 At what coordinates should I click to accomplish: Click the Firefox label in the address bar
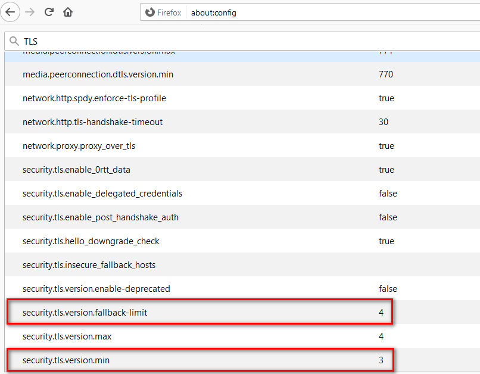coord(169,13)
